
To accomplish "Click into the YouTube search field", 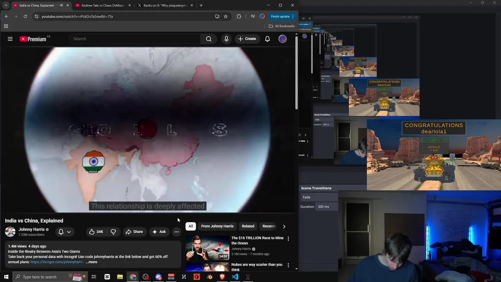I will point(135,39).
